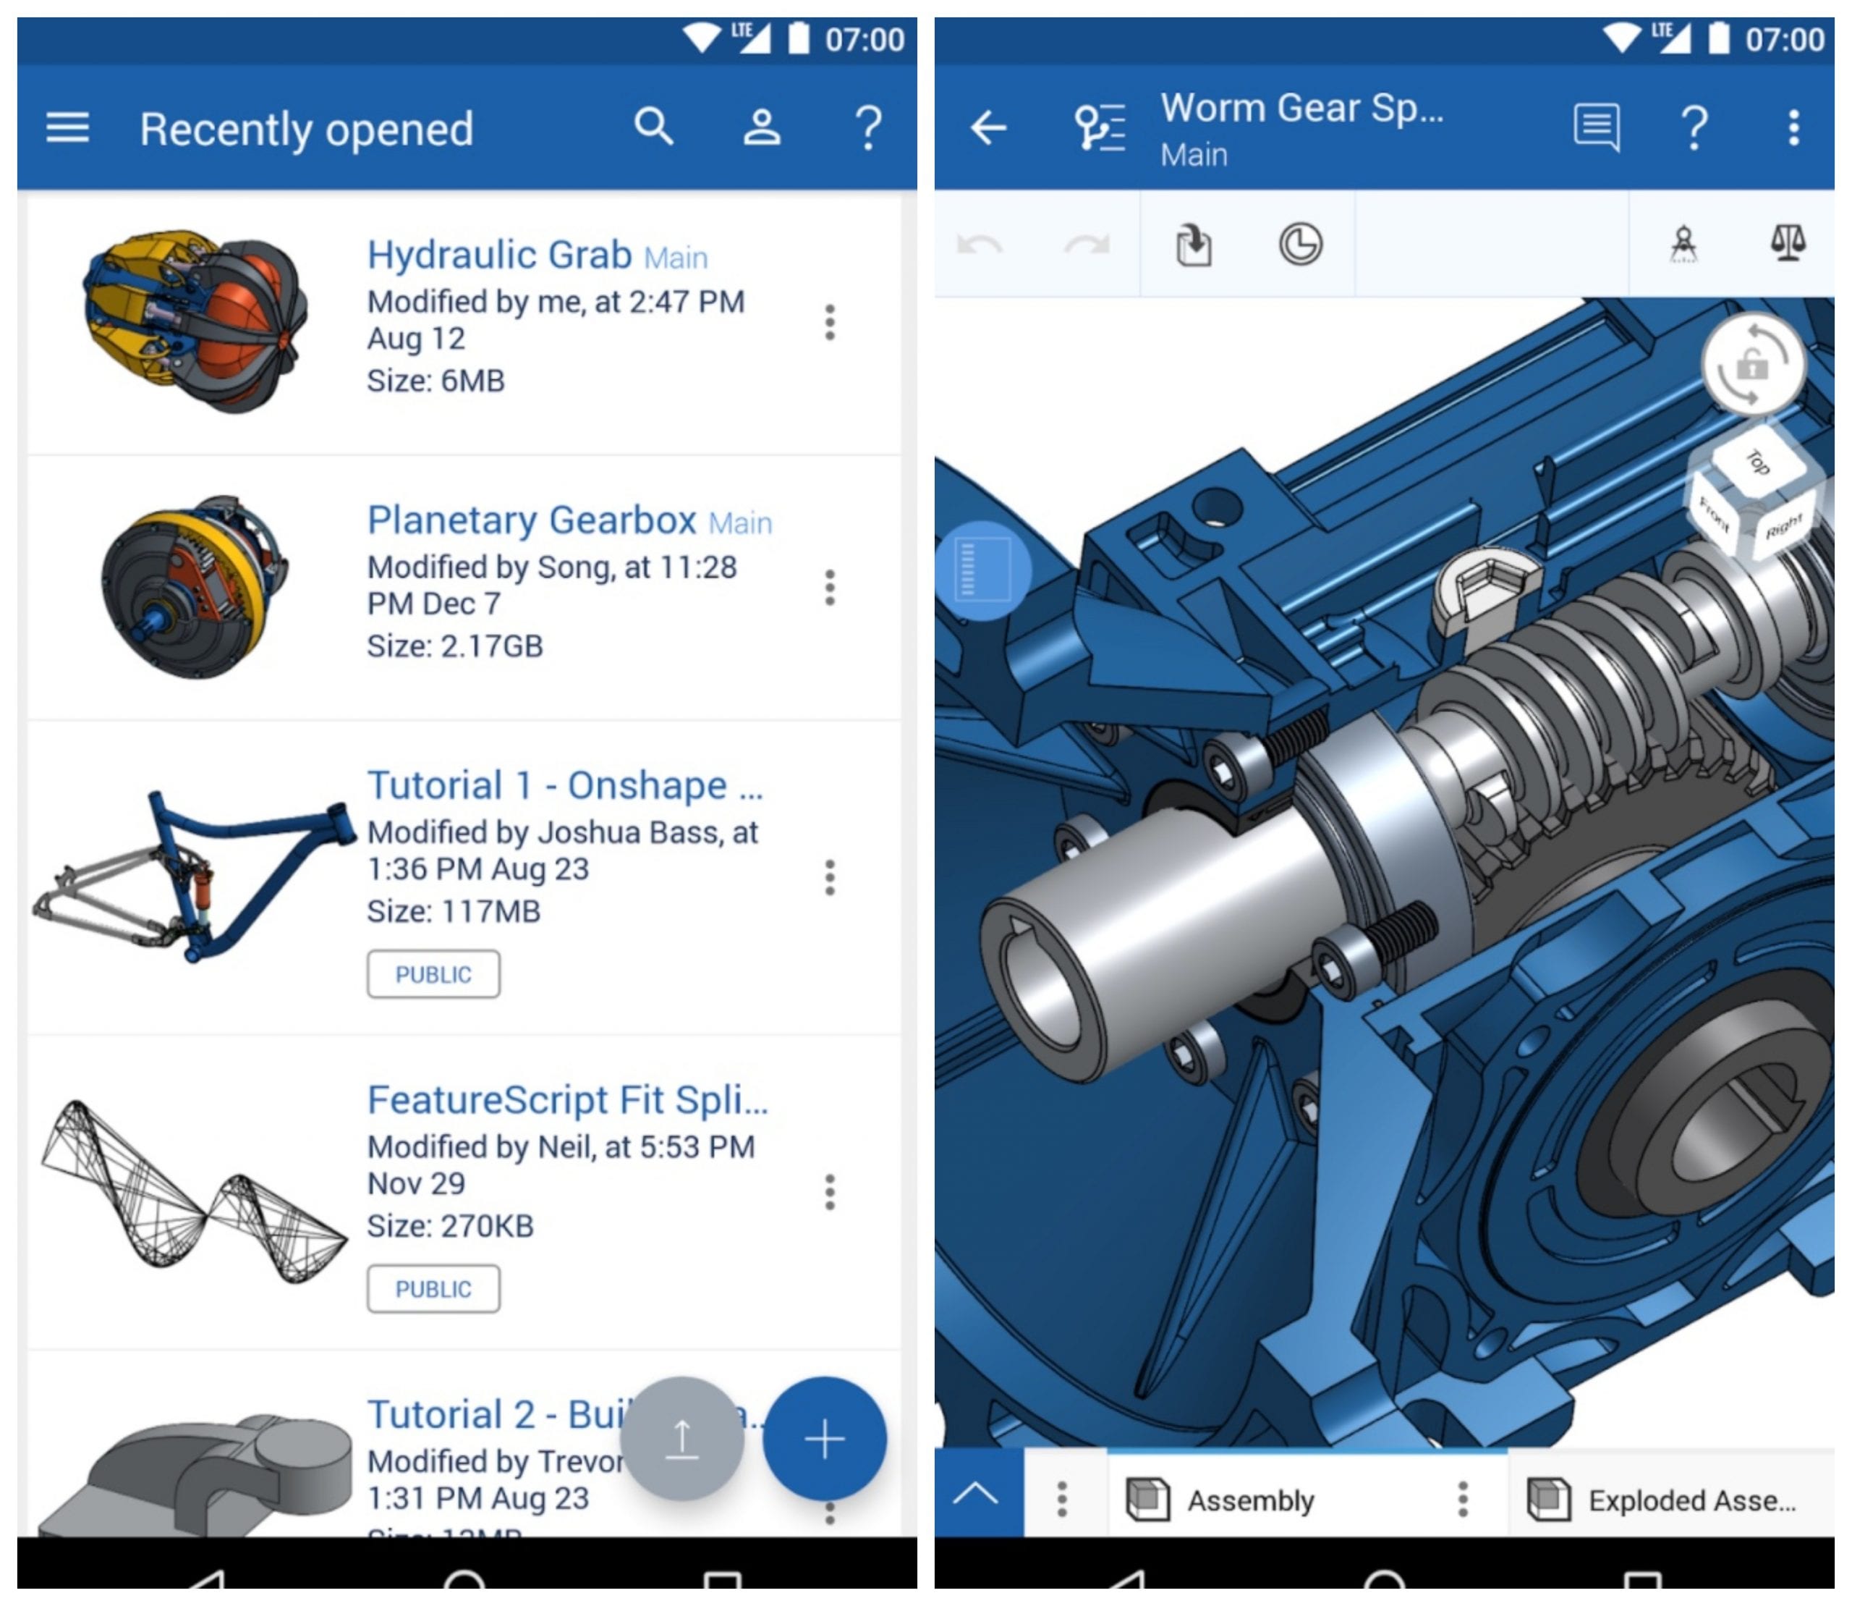The image size is (1852, 1606).
Task: Open the mass properties scale icon
Action: [1788, 242]
